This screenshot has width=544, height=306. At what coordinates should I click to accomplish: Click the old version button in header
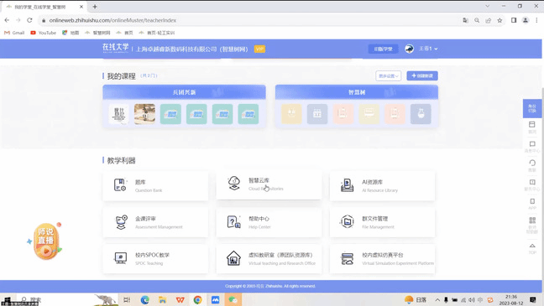(x=383, y=49)
